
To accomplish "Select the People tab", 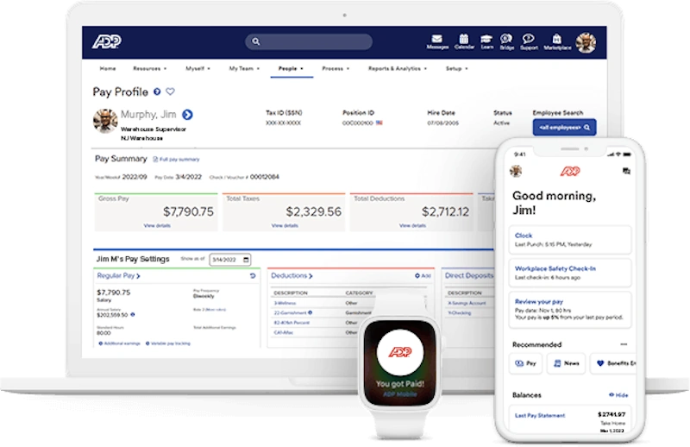I will 290,68.
